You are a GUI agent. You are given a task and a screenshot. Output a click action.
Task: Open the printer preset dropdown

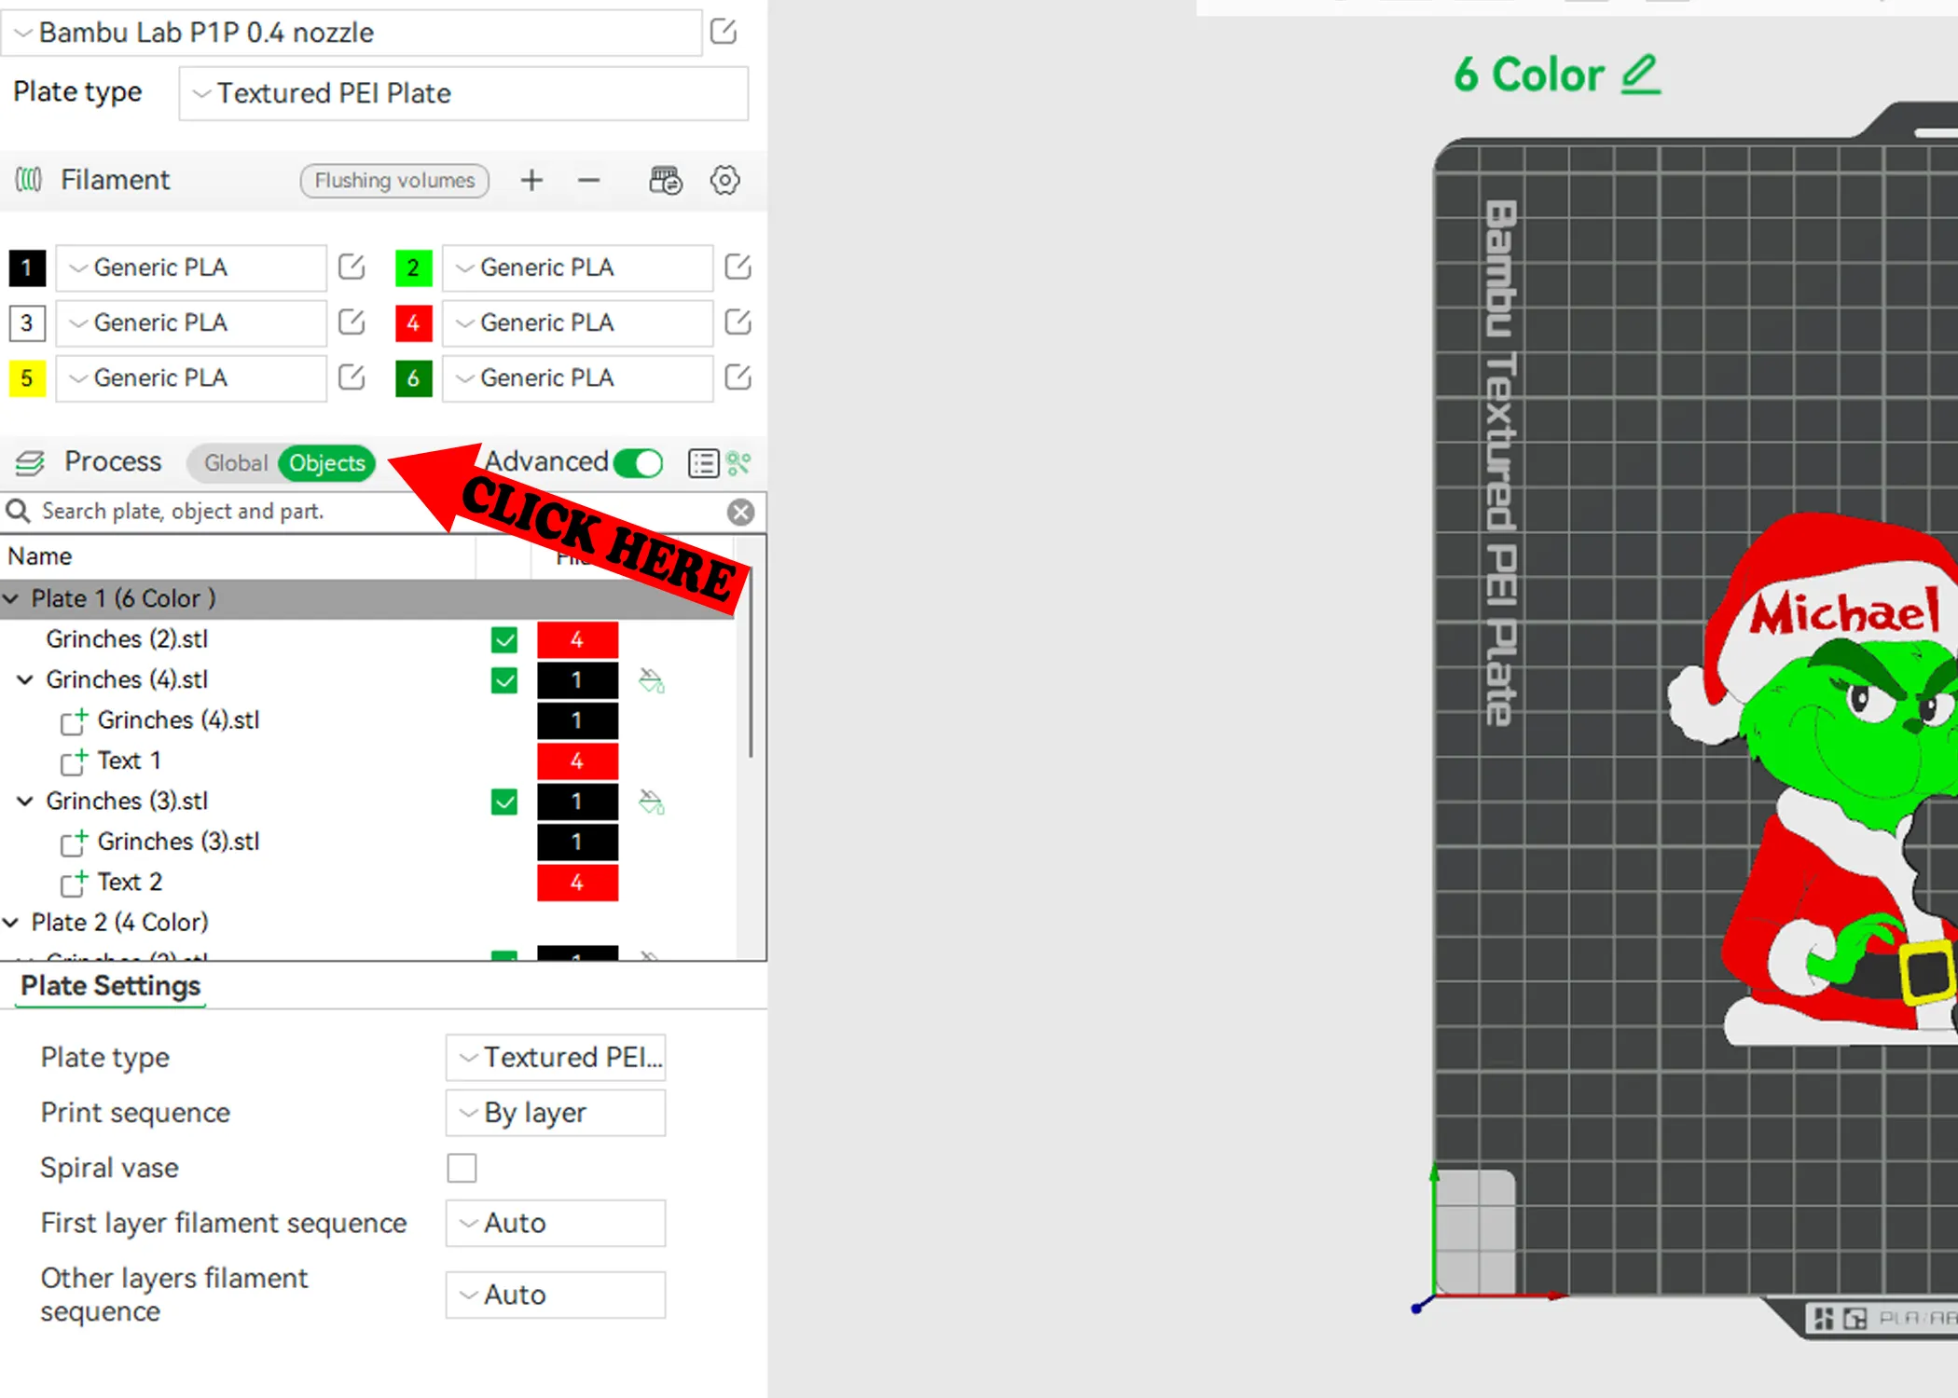352,33
